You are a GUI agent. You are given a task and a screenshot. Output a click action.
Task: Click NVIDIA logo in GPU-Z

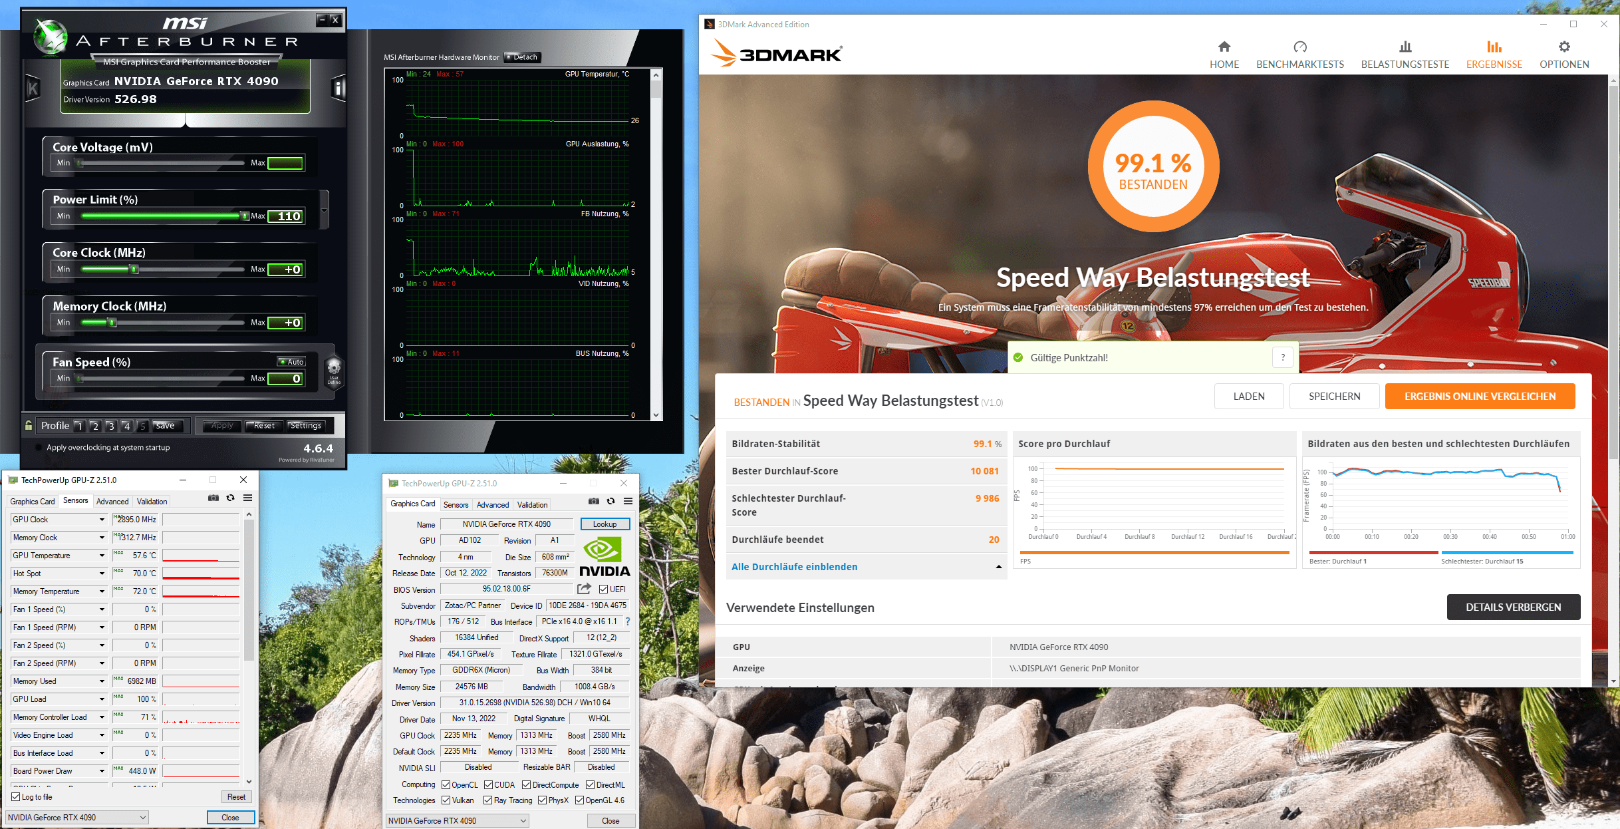605,557
